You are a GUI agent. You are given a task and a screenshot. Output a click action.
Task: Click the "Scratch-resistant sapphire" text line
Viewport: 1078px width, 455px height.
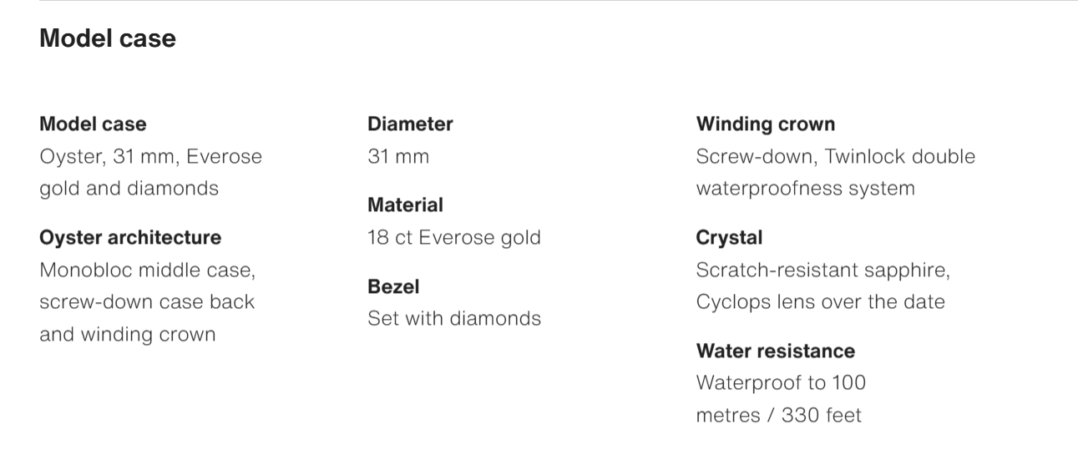pyautogui.click(x=822, y=270)
